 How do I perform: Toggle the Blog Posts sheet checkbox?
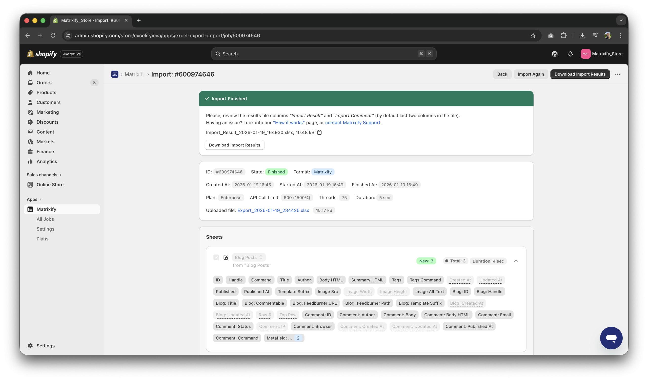[x=216, y=257]
